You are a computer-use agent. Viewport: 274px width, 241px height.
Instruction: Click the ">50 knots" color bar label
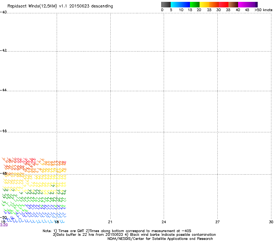(x=263, y=10)
